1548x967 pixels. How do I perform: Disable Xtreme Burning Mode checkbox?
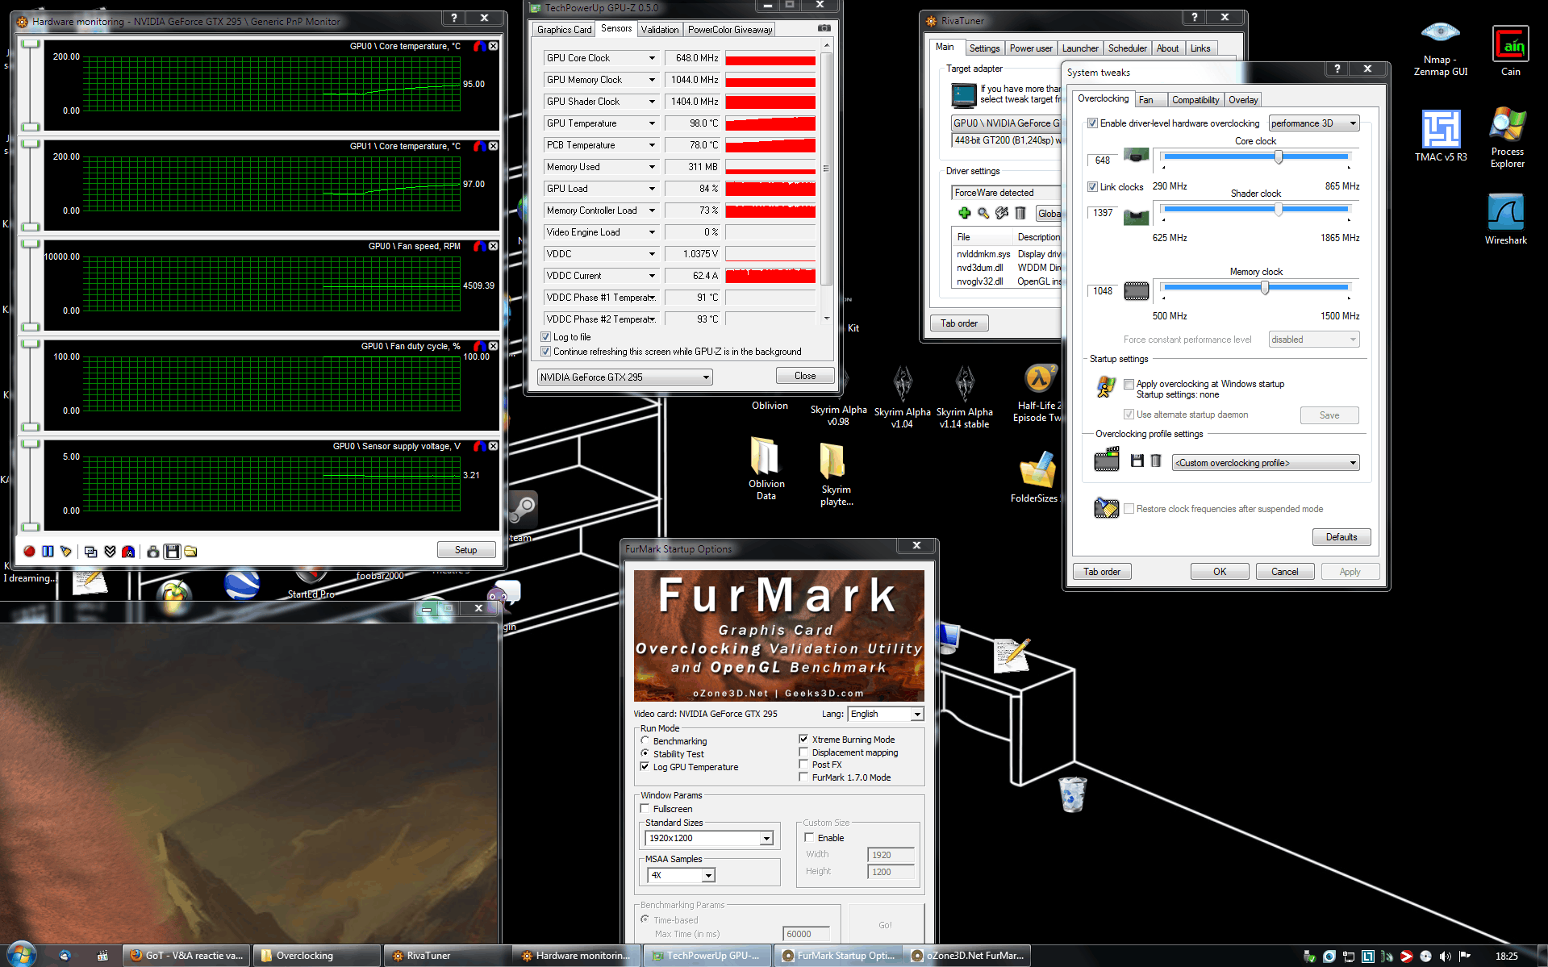click(803, 740)
